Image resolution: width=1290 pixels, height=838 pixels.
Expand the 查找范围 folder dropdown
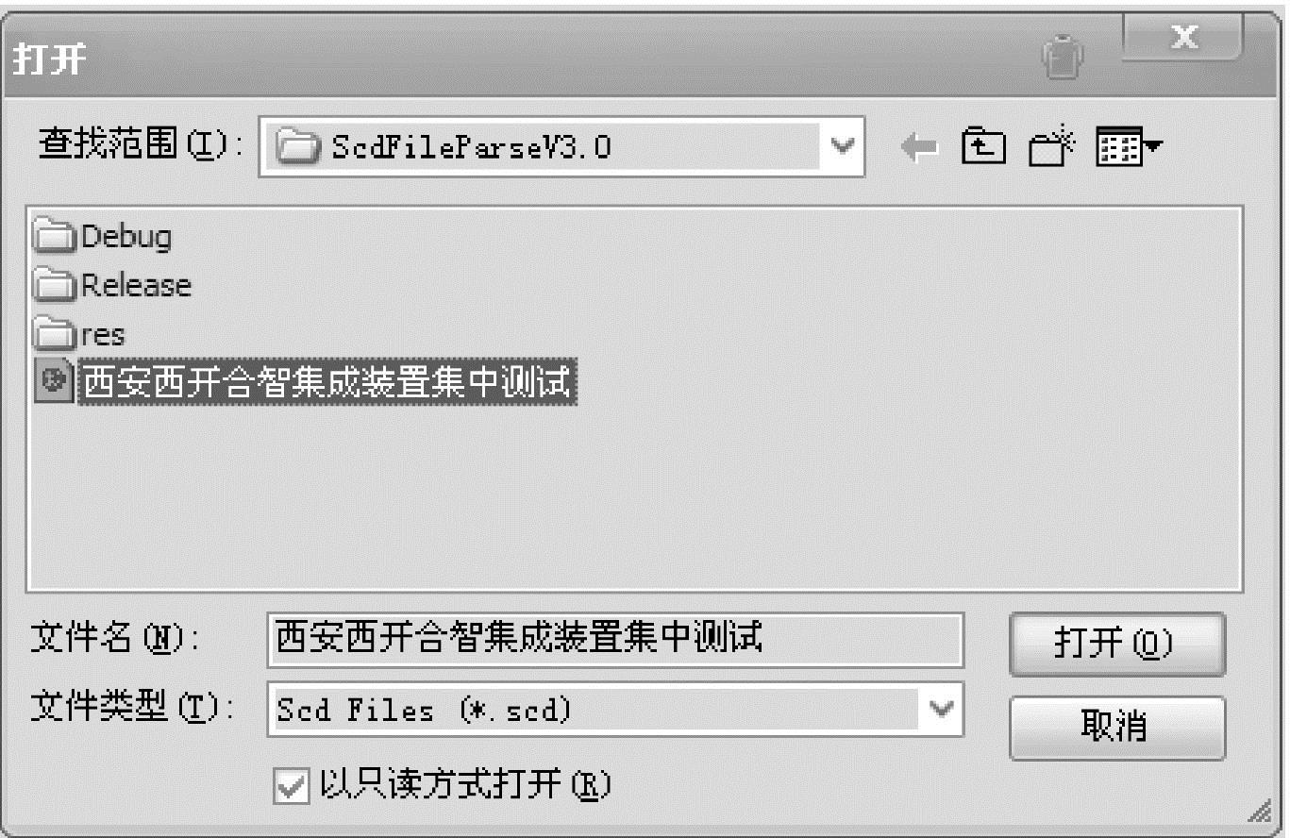tap(845, 146)
